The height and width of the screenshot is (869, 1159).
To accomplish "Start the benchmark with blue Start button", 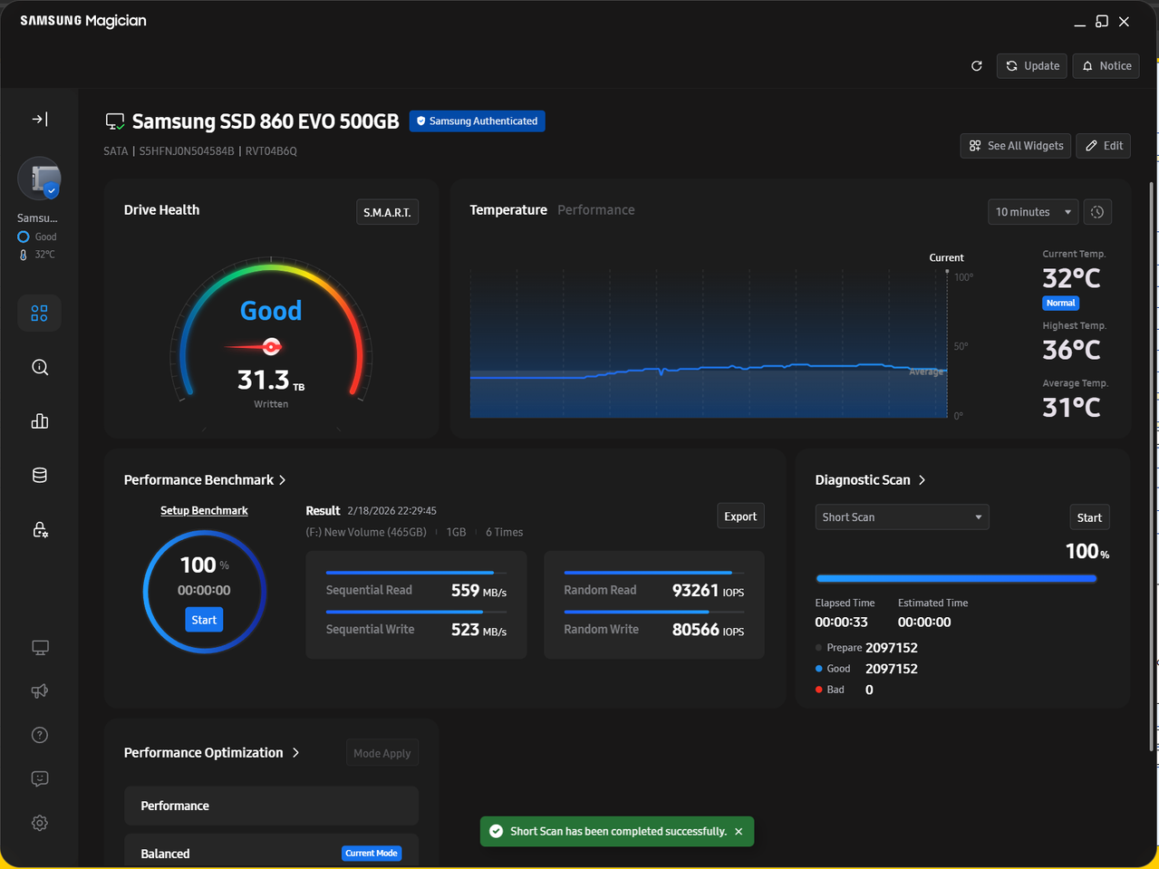I will pyautogui.click(x=204, y=620).
